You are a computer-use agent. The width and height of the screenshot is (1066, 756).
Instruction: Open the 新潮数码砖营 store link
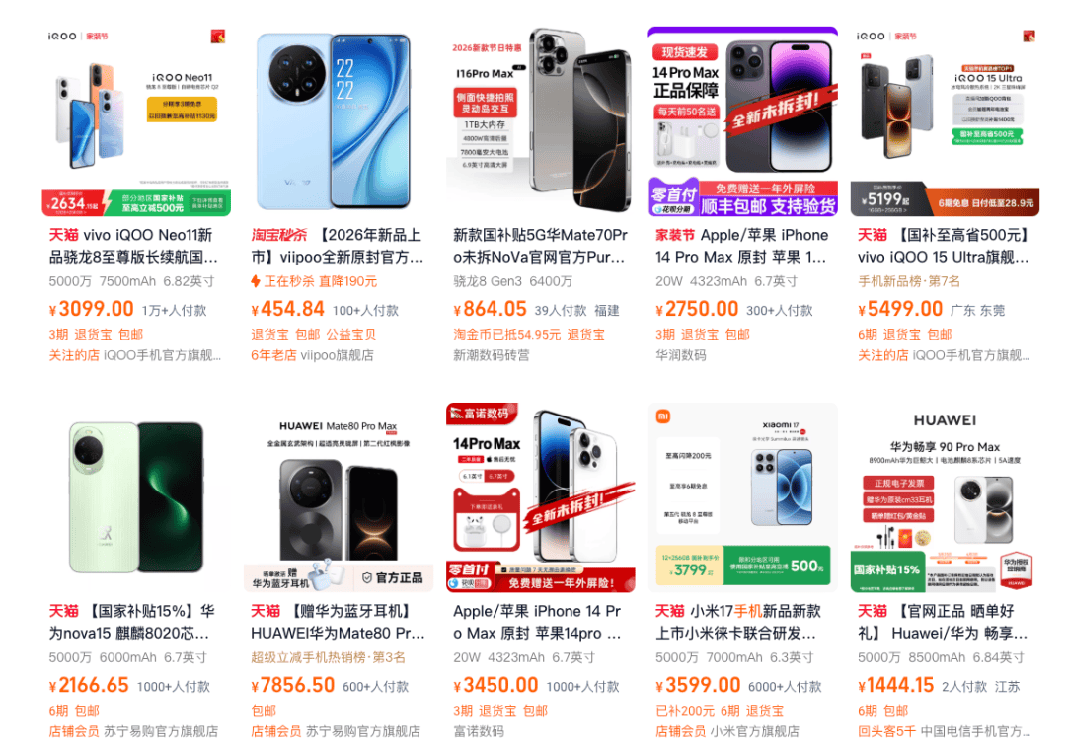coord(491,355)
